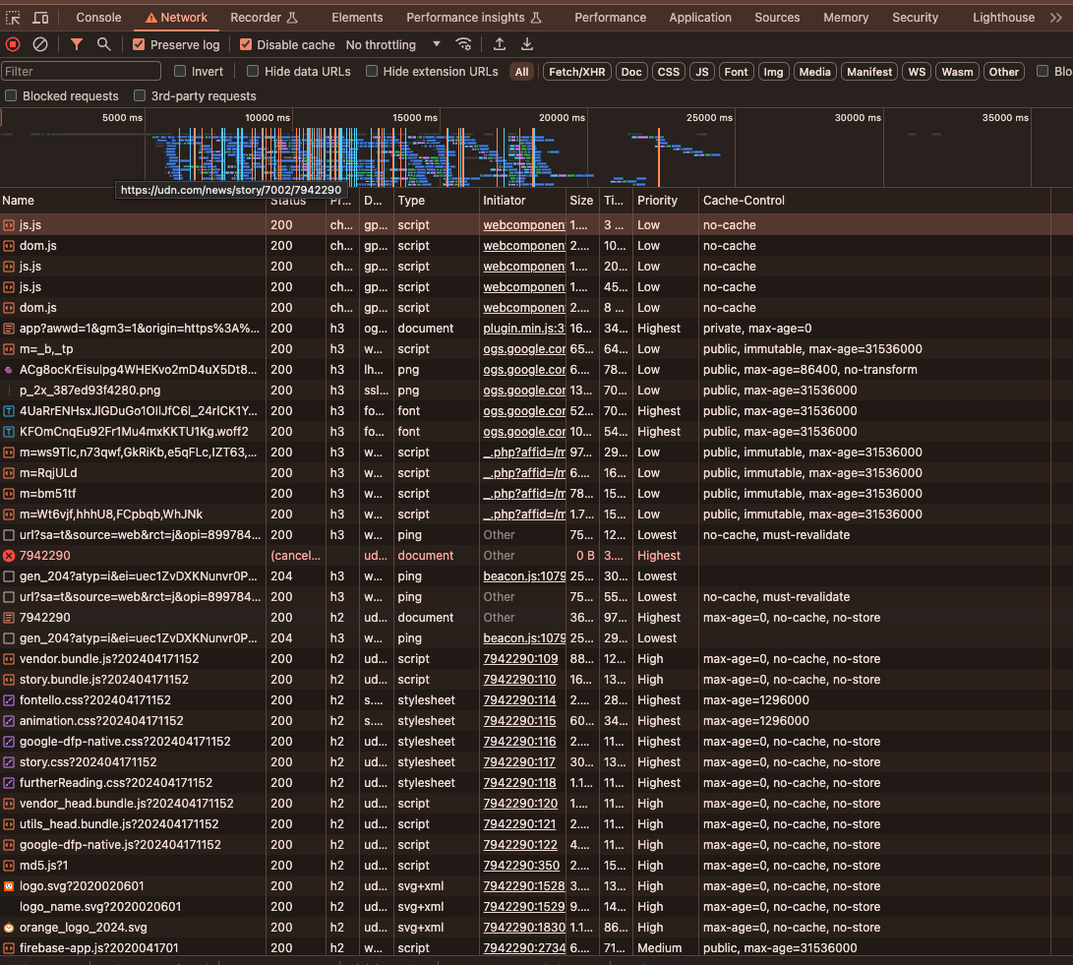The height and width of the screenshot is (965, 1073).
Task: Filter requests by Fetch/XHR type
Action: coord(577,72)
